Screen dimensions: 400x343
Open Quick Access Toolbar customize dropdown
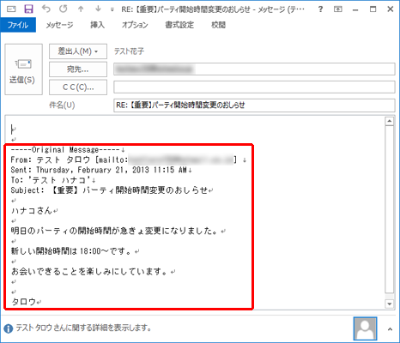112,9
